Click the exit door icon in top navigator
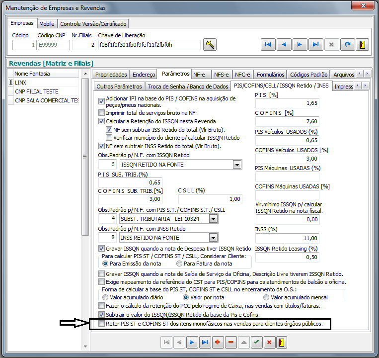 click(x=362, y=45)
